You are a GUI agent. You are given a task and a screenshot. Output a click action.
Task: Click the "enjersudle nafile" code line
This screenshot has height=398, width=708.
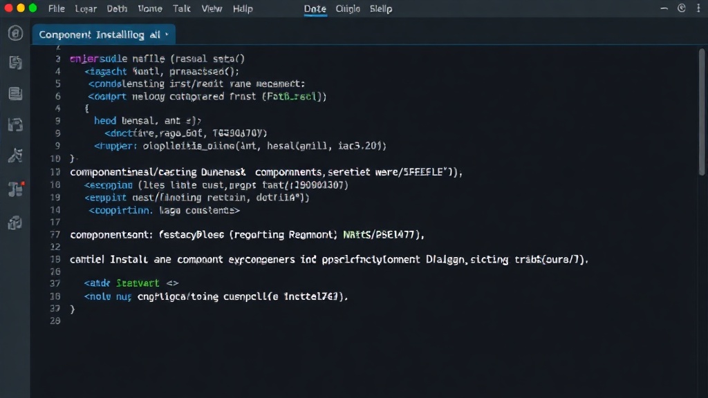point(157,59)
